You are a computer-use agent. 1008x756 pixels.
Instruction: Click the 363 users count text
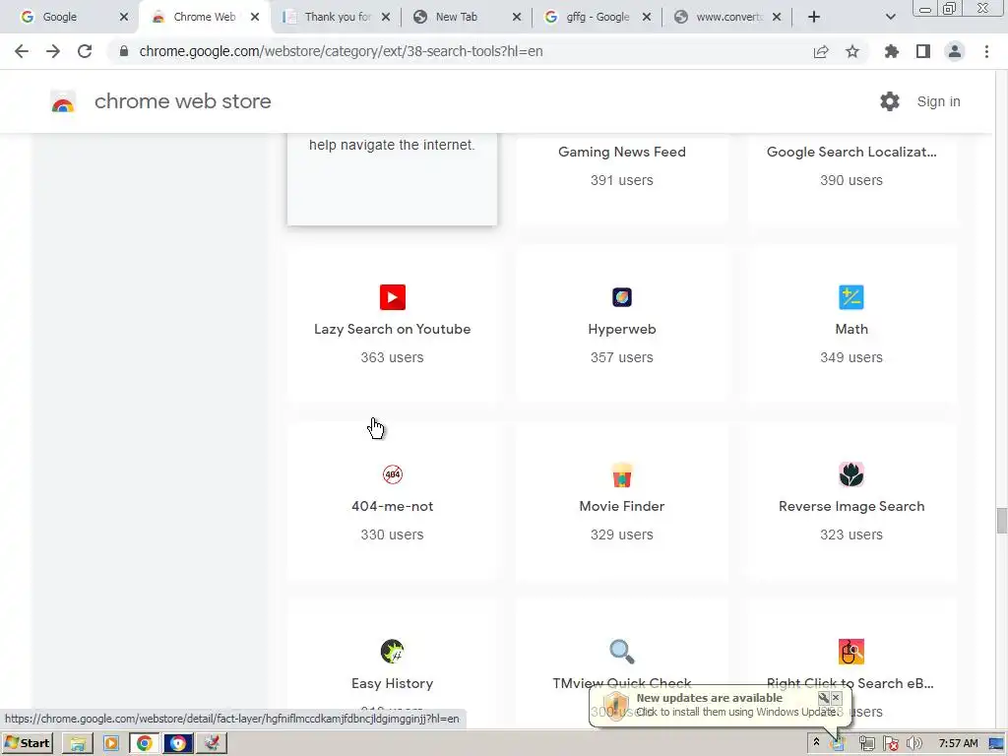point(392,357)
